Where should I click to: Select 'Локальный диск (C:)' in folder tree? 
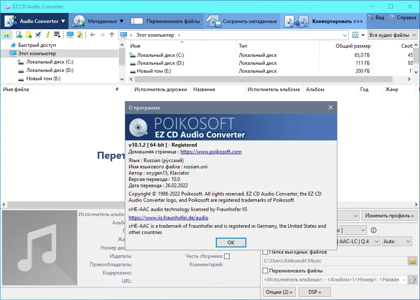pos(50,62)
